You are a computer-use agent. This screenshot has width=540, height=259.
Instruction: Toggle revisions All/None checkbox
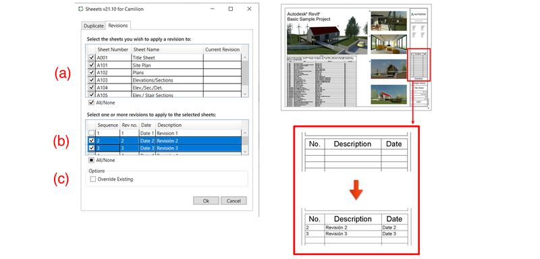pos(91,161)
